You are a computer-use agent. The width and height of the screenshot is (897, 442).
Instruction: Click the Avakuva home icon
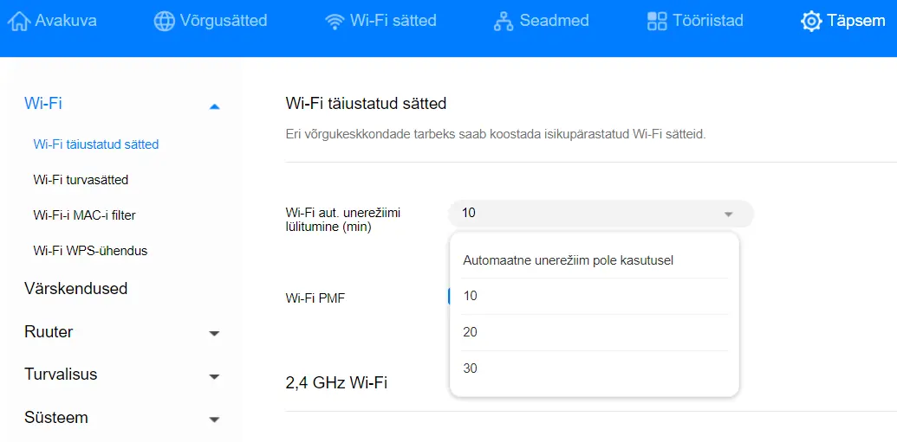tap(19, 21)
